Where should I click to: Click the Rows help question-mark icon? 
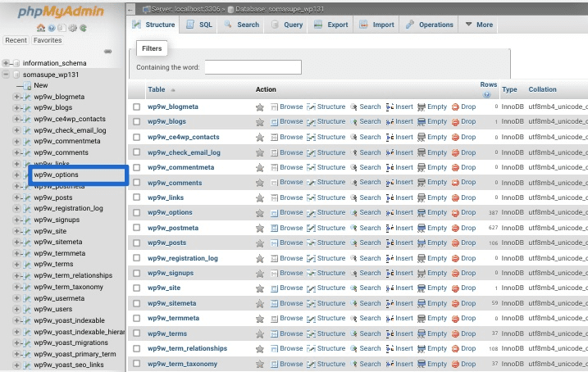(487, 94)
